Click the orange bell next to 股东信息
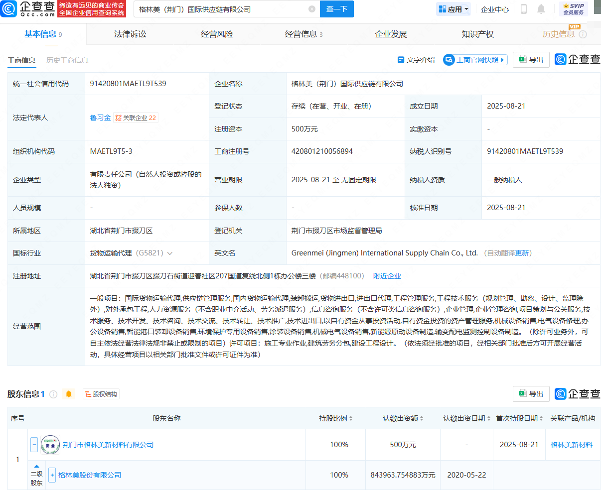Viewport: 601px width, 491px height. [69, 394]
